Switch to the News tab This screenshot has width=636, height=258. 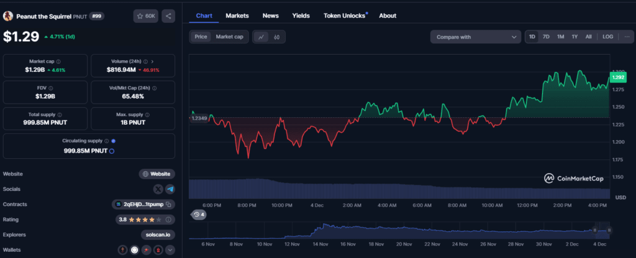tap(271, 16)
